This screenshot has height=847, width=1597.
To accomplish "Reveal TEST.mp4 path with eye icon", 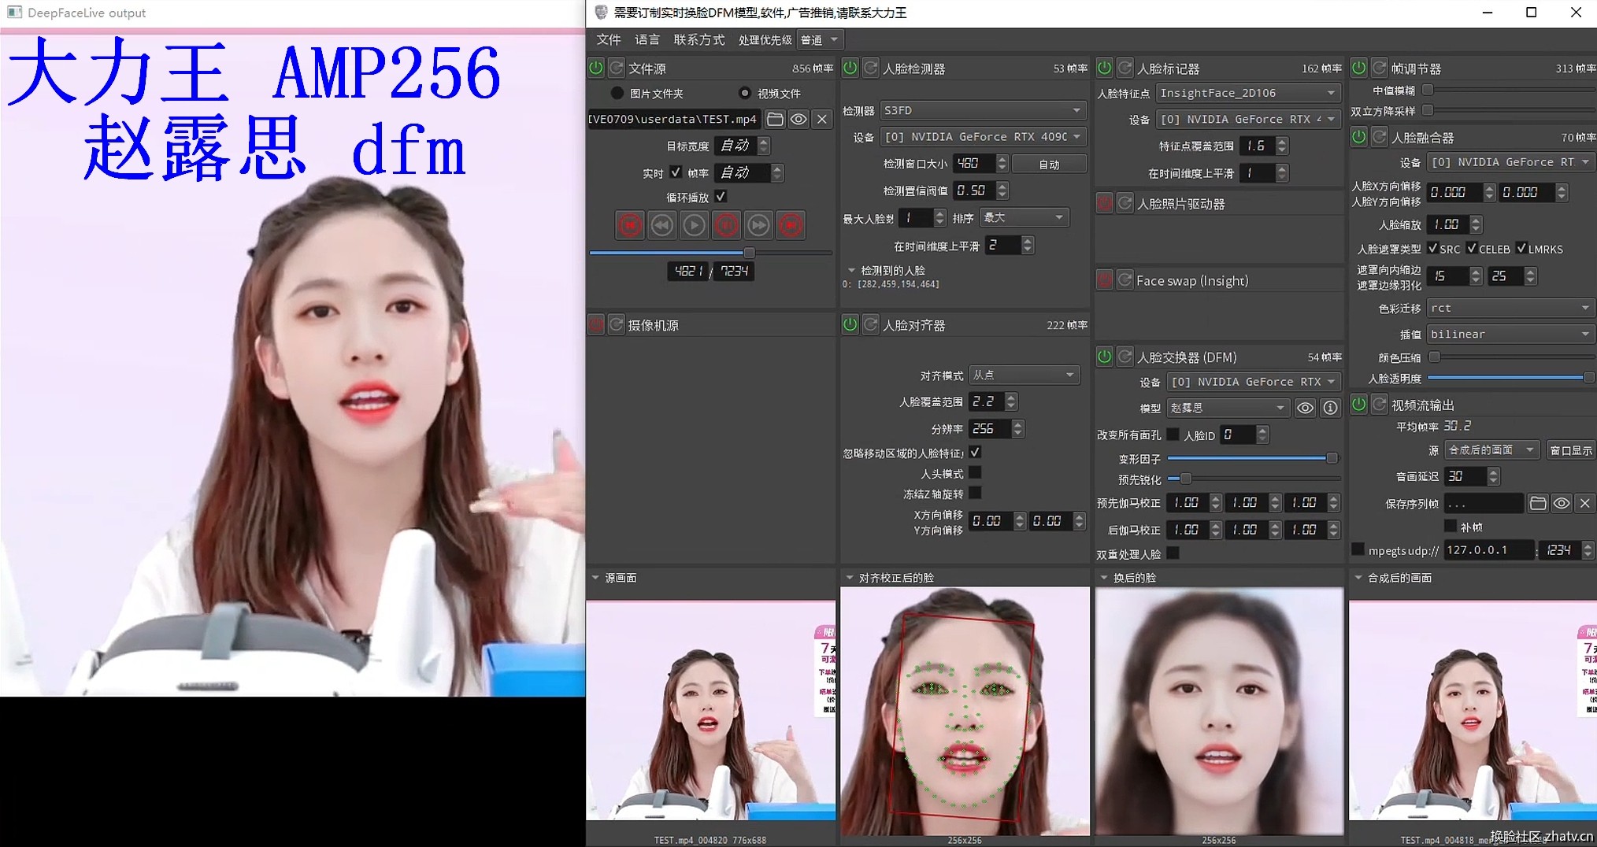I will 798,119.
